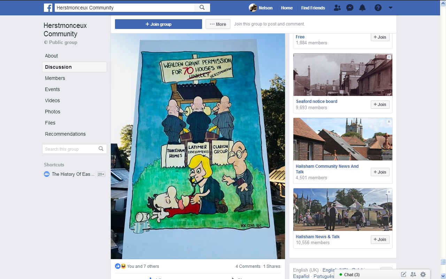446x279 pixels.
Task: Open the Photos section
Action: (52, 112)
